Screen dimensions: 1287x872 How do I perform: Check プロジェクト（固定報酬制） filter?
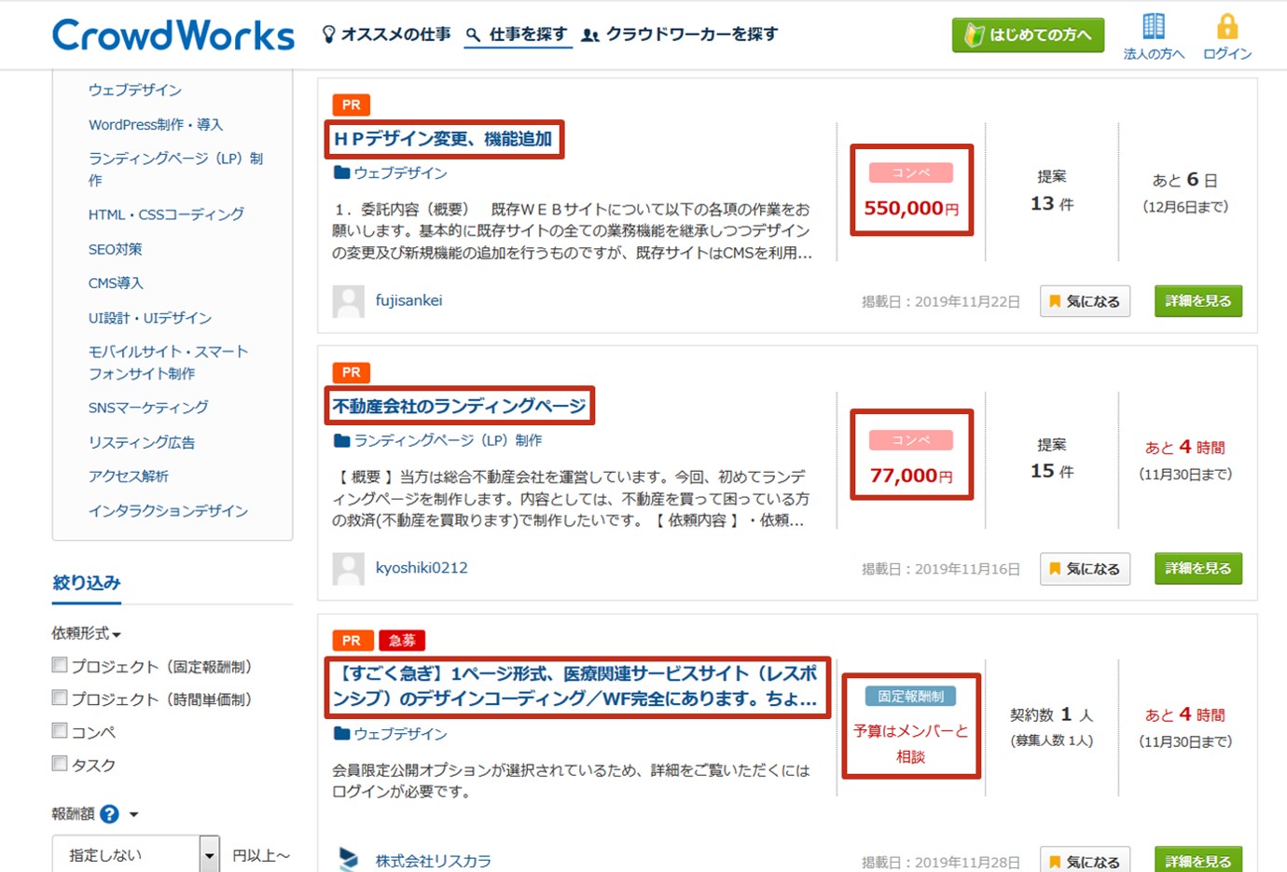[60, 665]
